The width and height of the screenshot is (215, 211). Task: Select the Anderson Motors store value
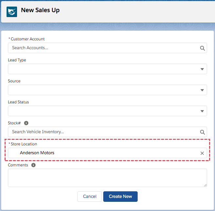[37, 153]
